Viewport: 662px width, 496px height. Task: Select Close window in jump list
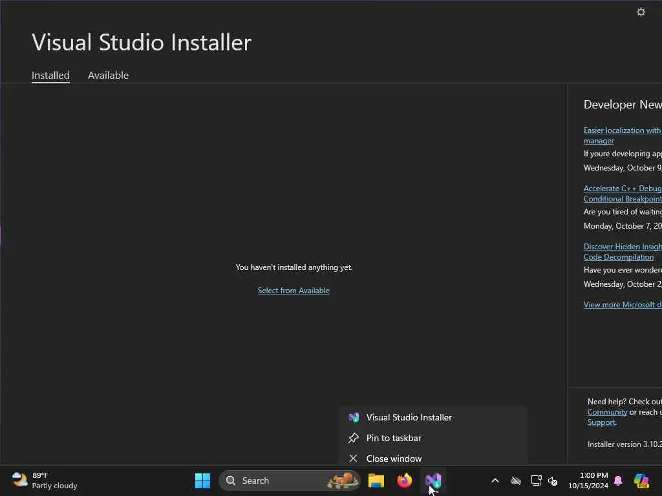click(433, 458)
